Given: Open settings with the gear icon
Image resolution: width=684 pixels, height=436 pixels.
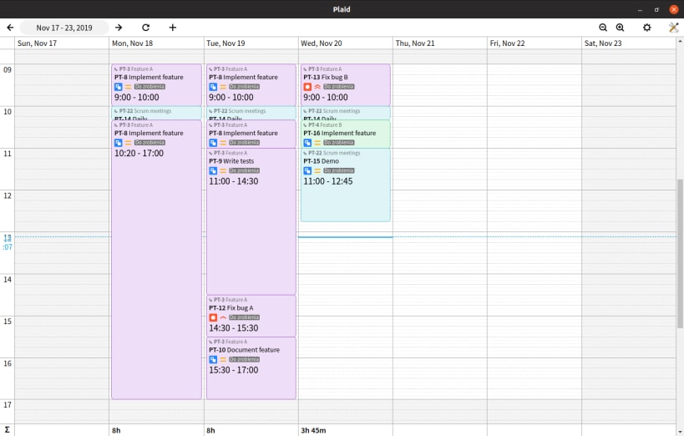Looking at the screenshot, I should [x=647, y=28].
